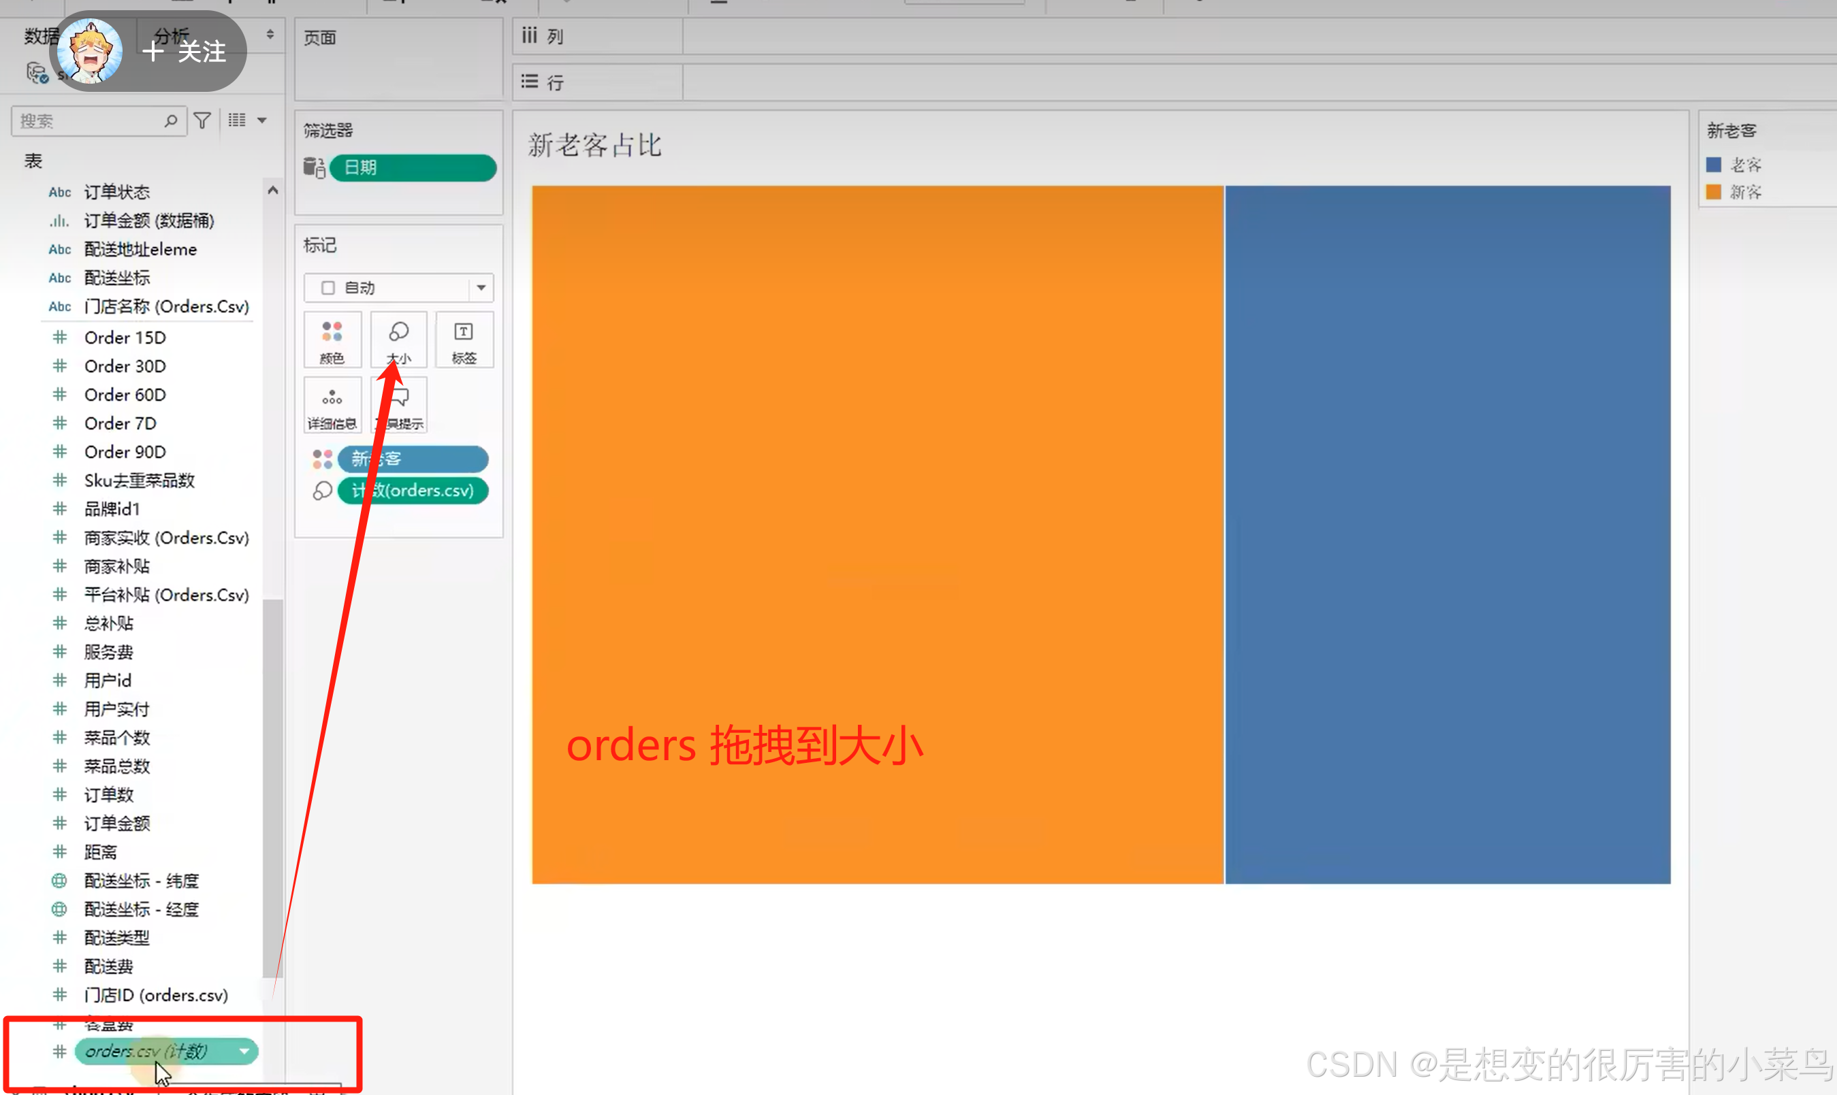Select the 老客 blue legend swatch

coord(1714,165)
